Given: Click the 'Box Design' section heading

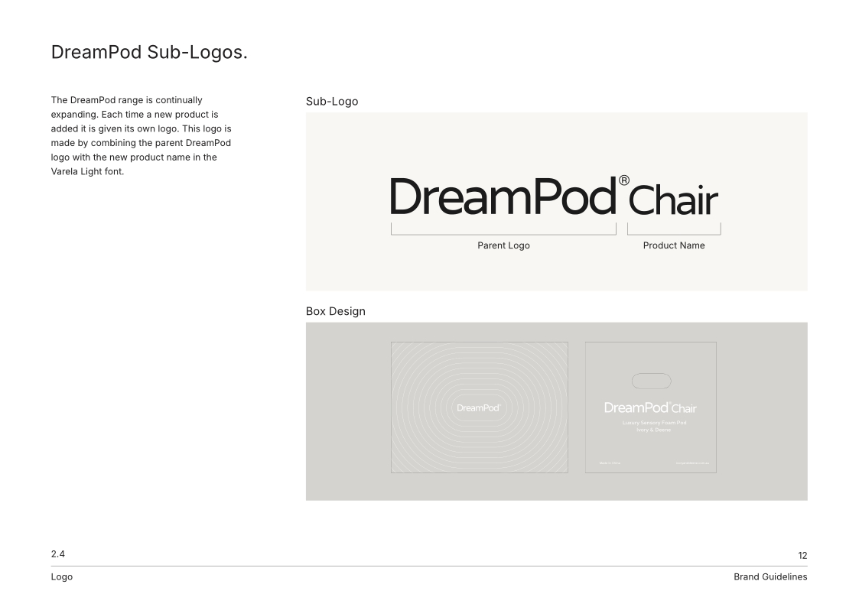Looking at the screenshot, I should coord(336,311).
